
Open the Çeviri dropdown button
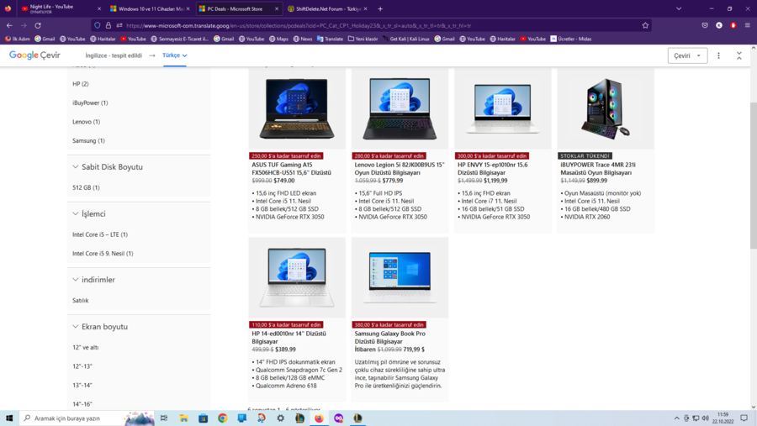point(687,56)
